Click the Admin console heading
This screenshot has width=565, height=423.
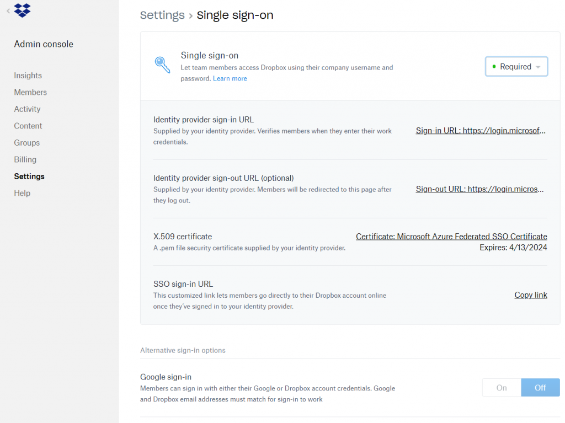tap(44, 44)
